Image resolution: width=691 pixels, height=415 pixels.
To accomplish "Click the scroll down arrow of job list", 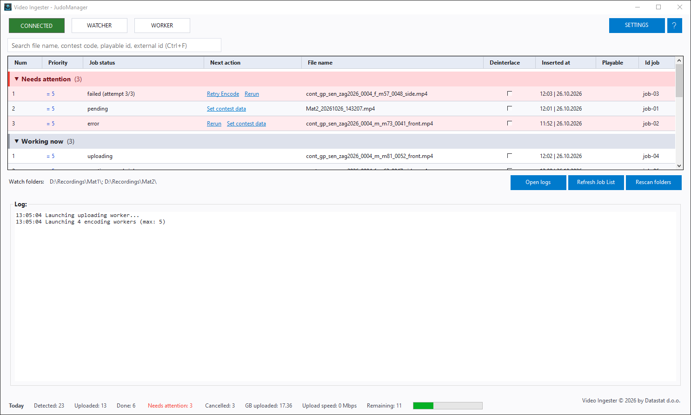I will [x=679, y=165].
